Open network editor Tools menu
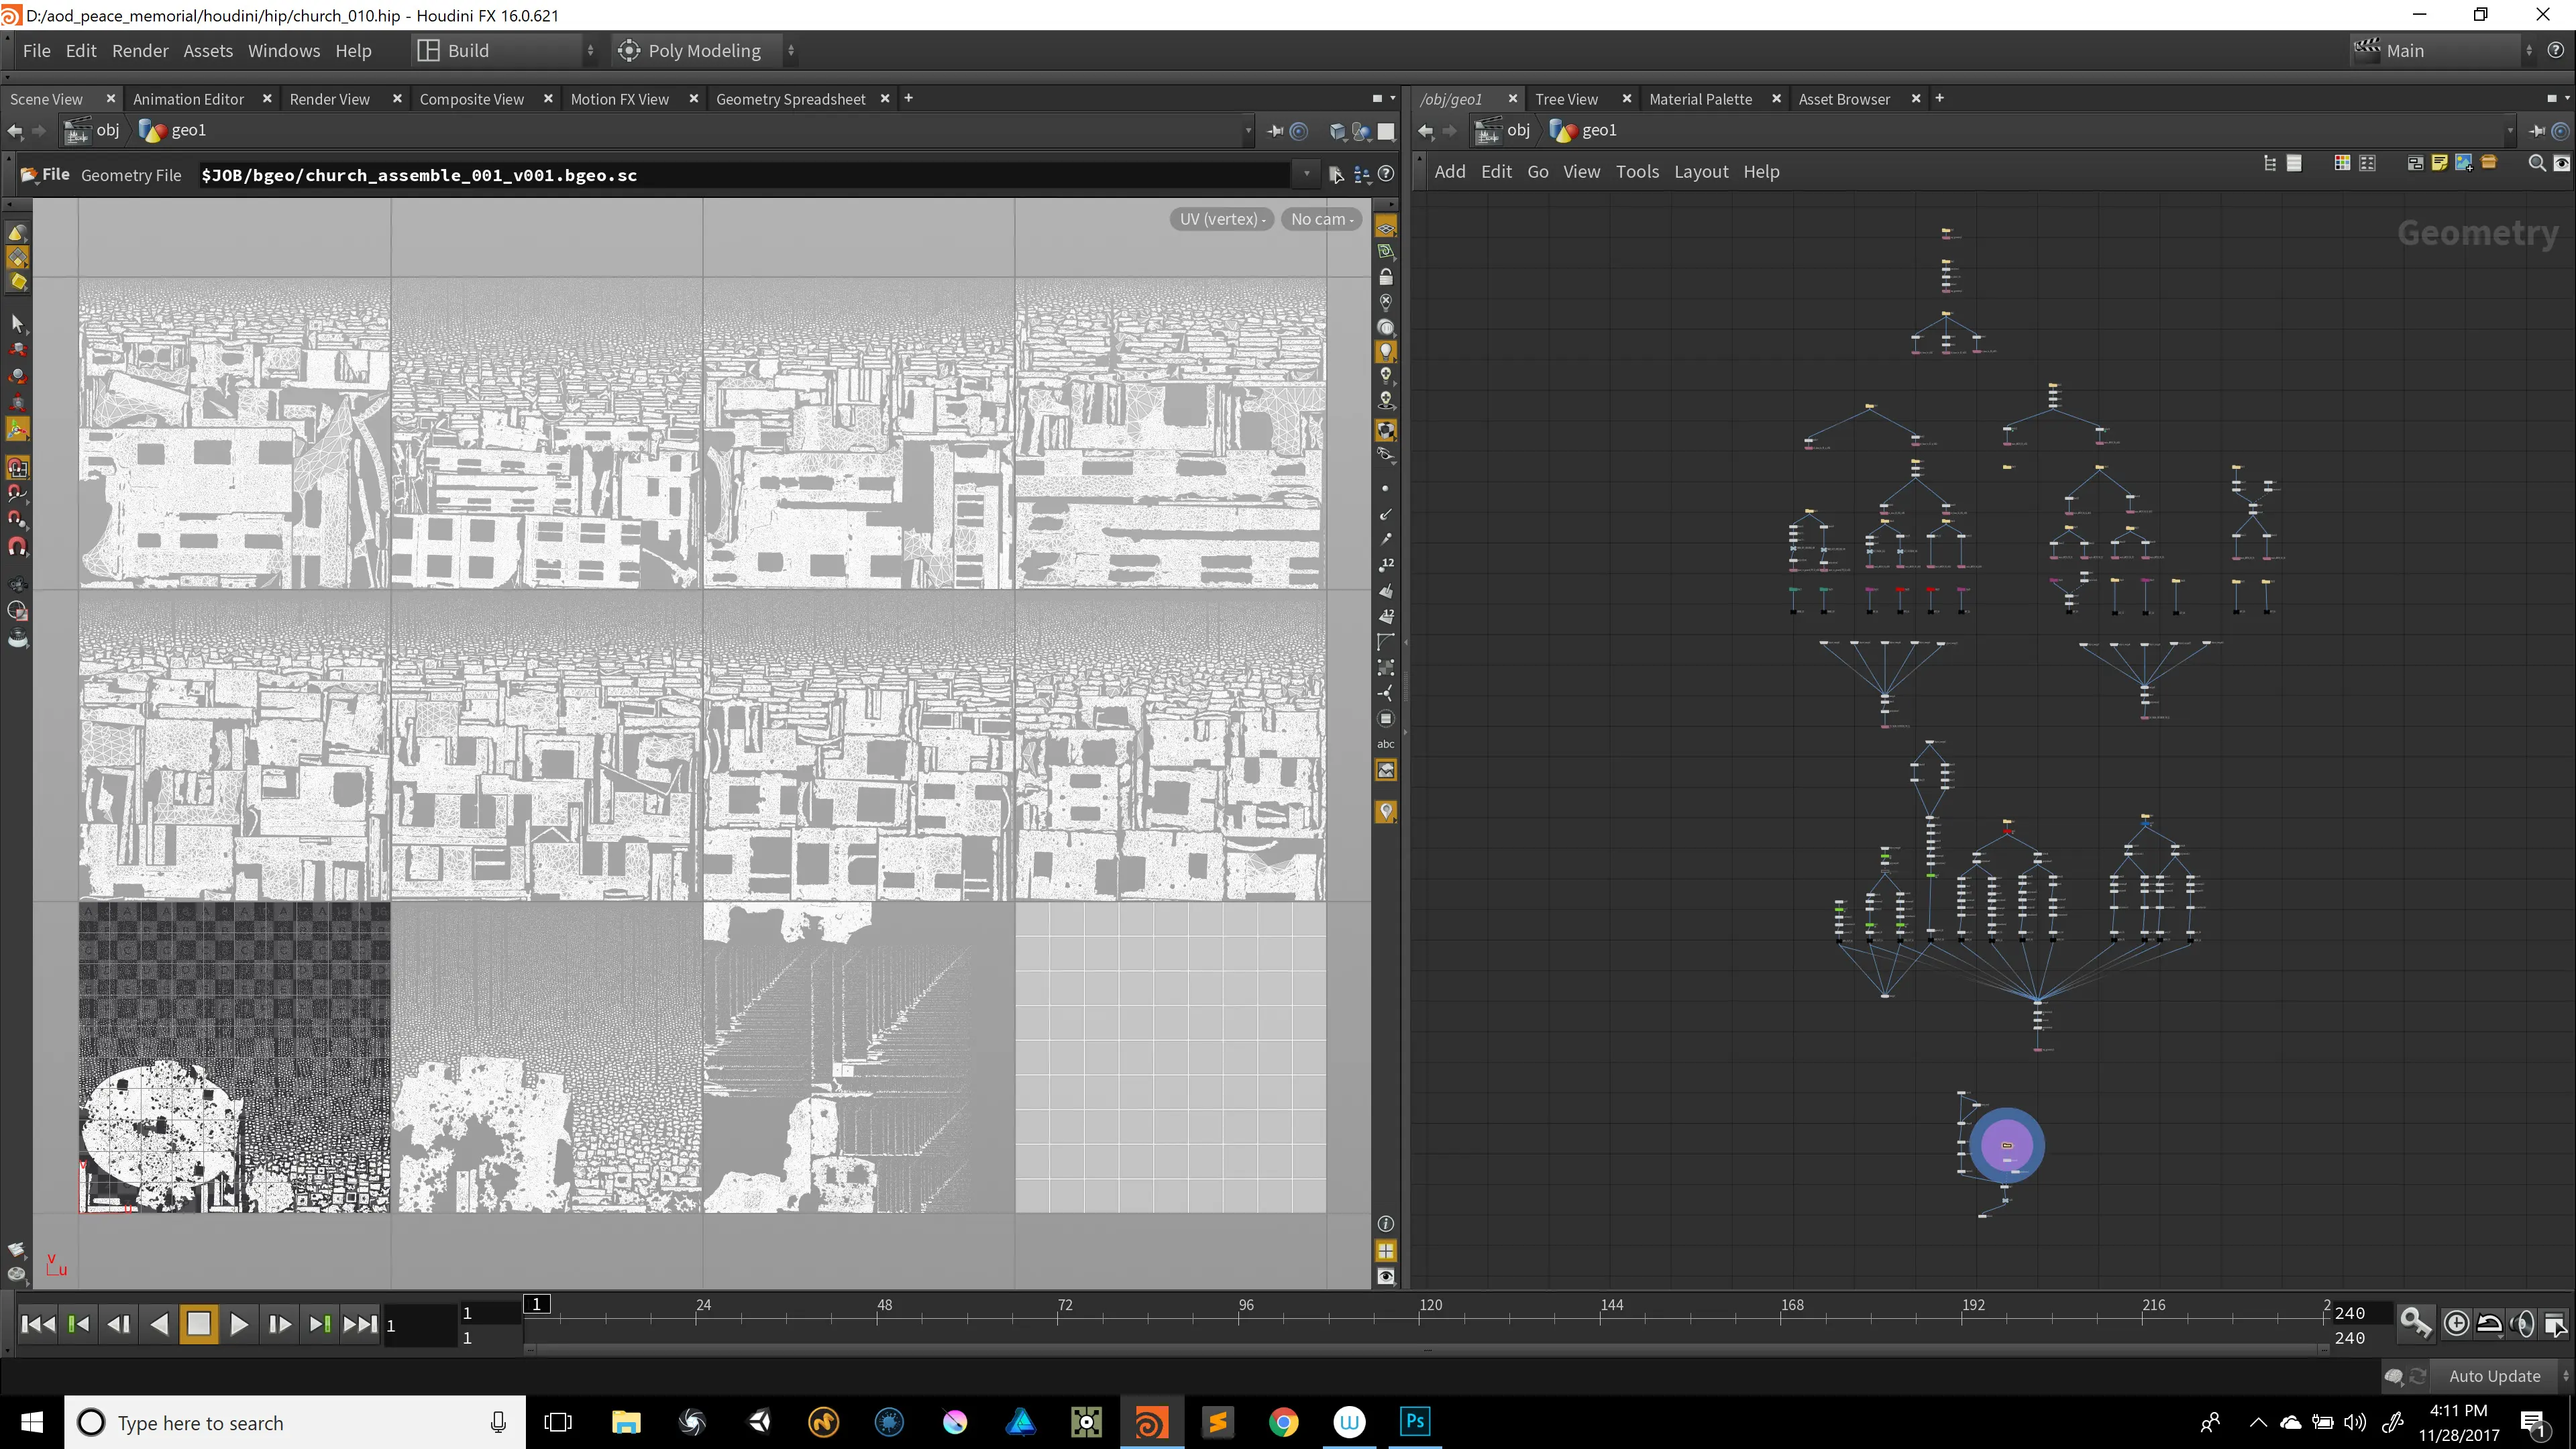This screenshot has width=2576, height=1449. click(x=1637, y=172)
